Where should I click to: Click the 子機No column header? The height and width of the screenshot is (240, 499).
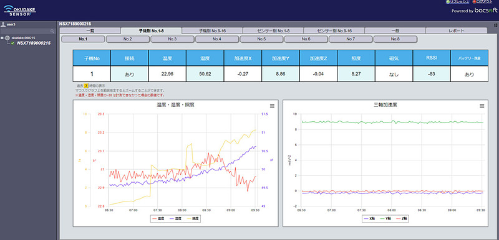[x=92, y=58]
